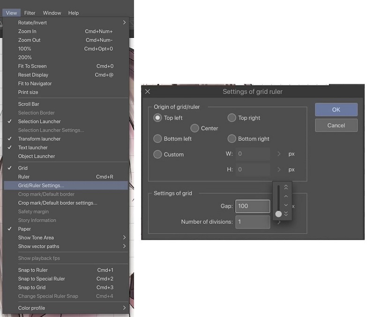This screenshot has width=367, height=317.
Task: Click the Gap vertical slider handle
Action: coord(278,214)
